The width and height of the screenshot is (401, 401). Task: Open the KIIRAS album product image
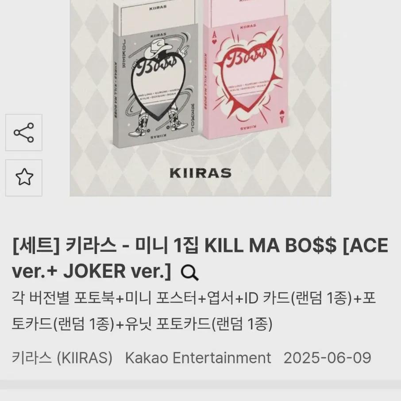(200, 98)
